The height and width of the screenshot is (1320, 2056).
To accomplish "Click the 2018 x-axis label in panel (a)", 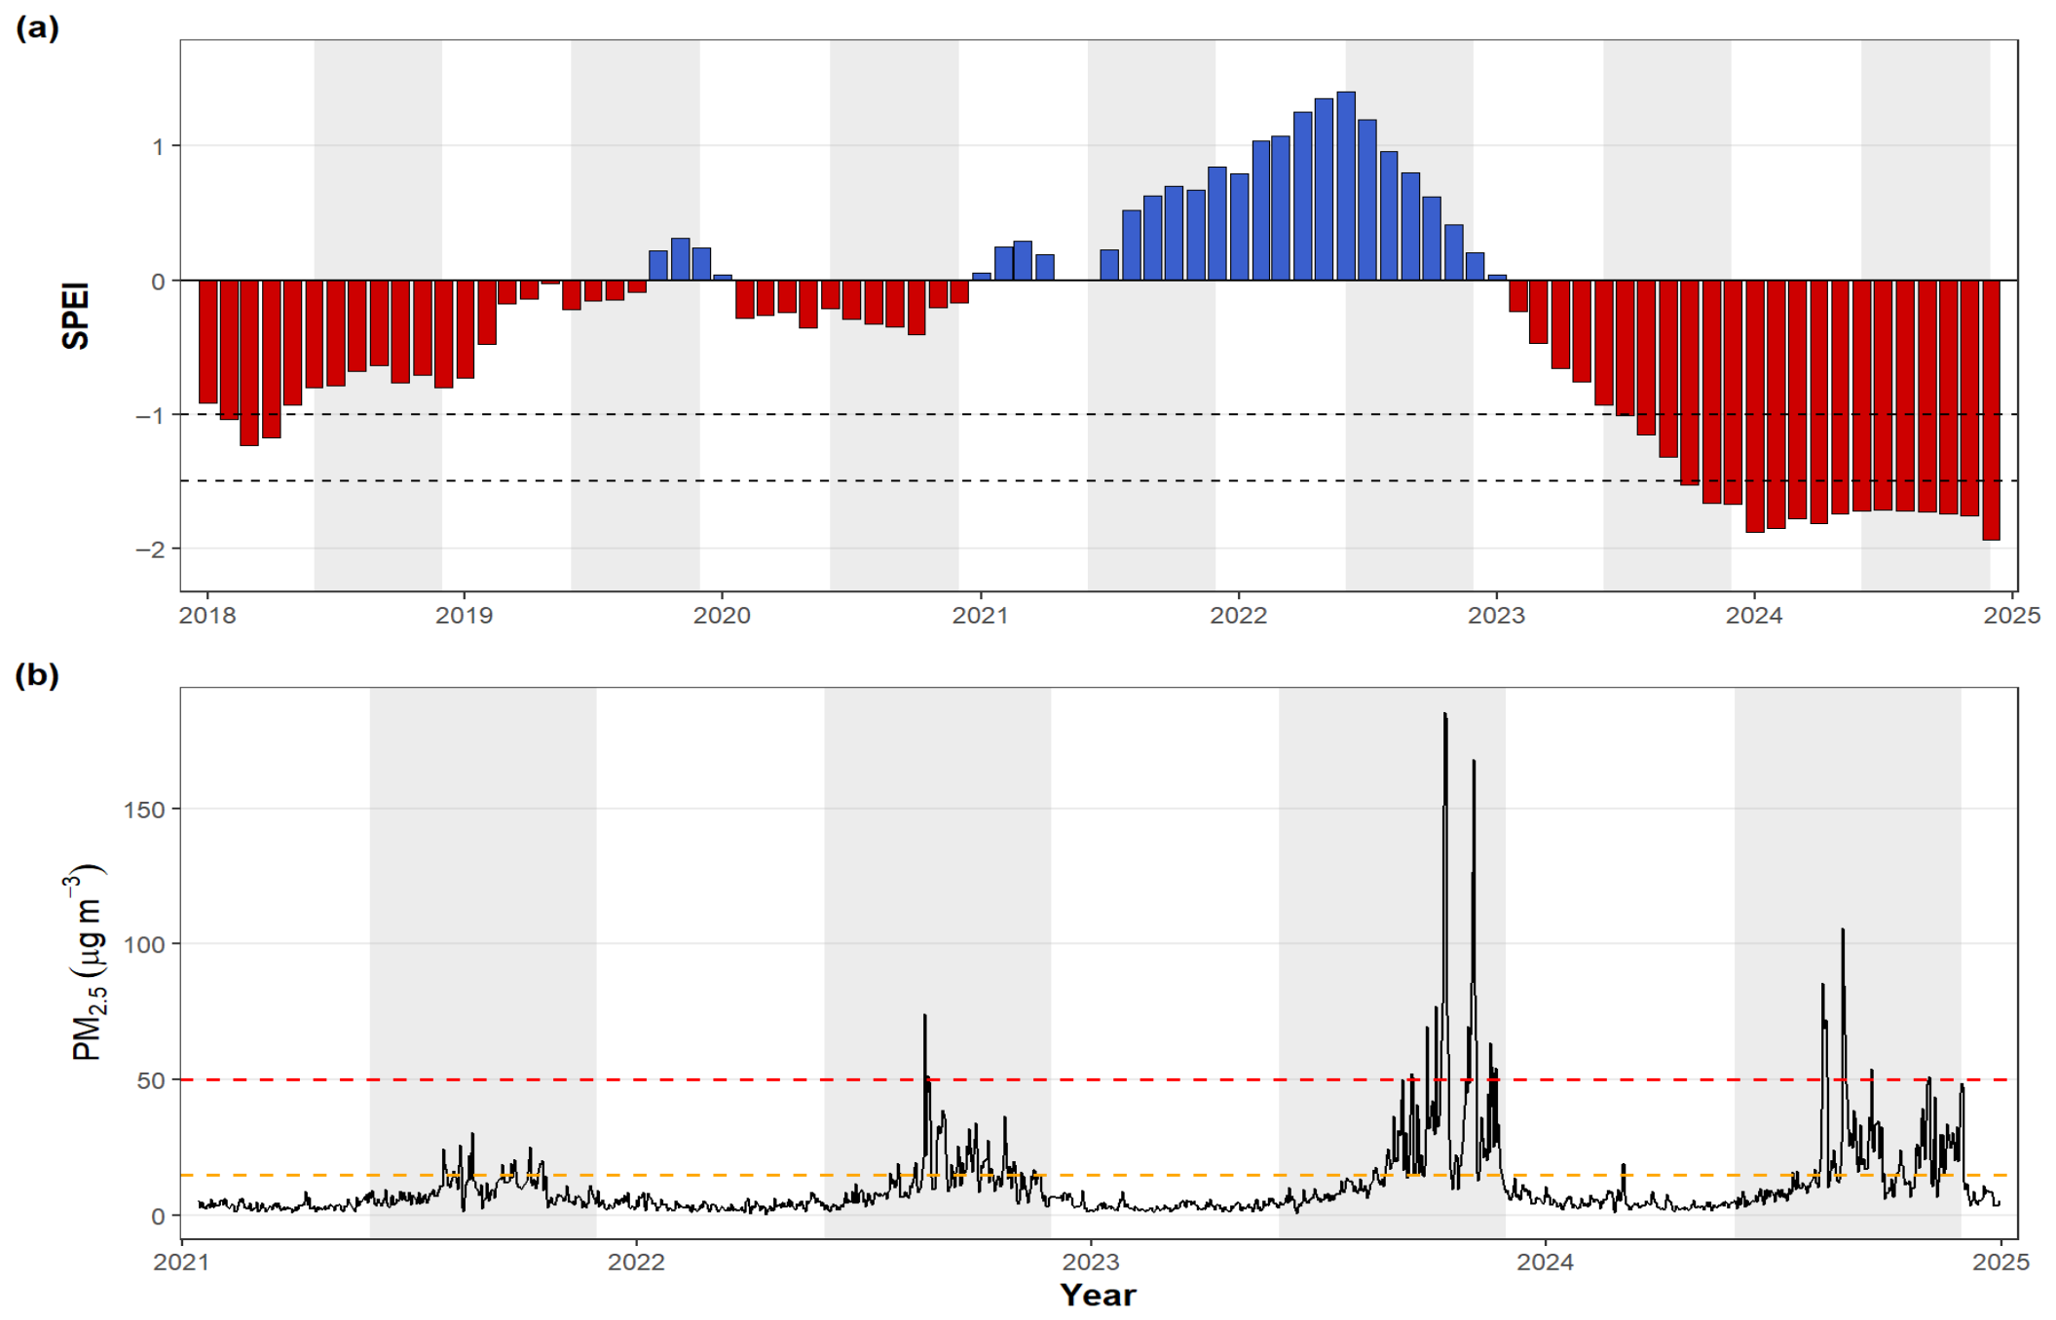I will coord(207,616).
